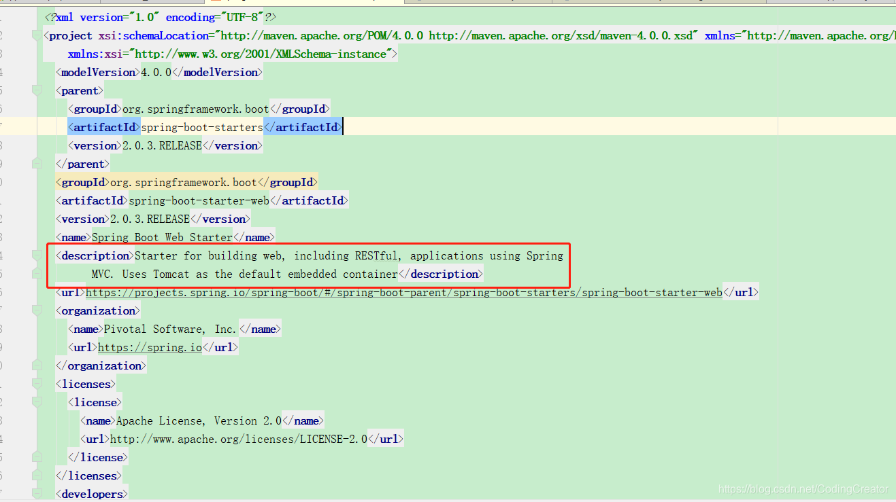Click the highlighted artifactId opening tag

pyautogui.click(x=104, y=127)
